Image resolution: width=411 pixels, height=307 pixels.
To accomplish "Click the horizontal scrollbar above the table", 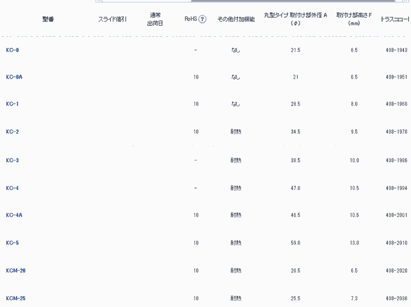I will tap(287, 1).
